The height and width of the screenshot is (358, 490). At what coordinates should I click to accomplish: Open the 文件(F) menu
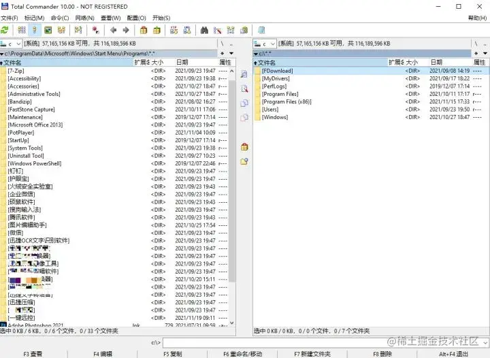coord(10,18)
